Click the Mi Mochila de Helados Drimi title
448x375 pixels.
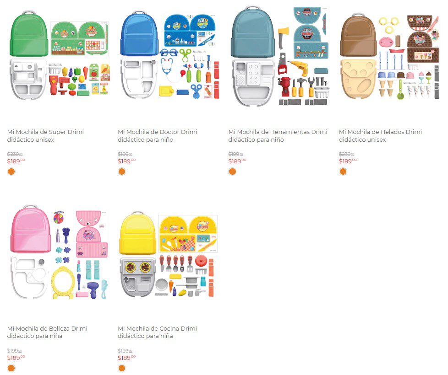coord(380,136)
